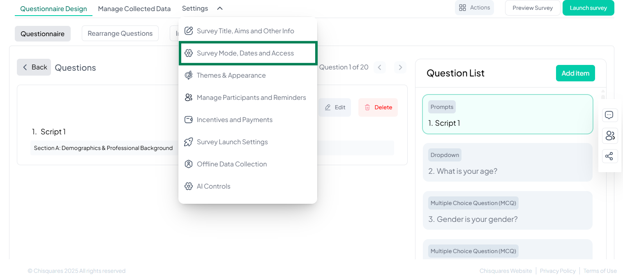Click the Actions grid icon

tap(462, 8)
